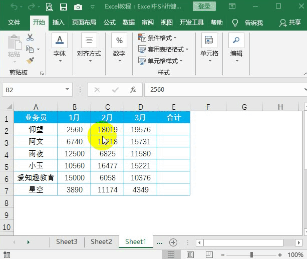Switch to the 帮助 tab
Viewport: 307px width, 259px height.
click(217, 23)
